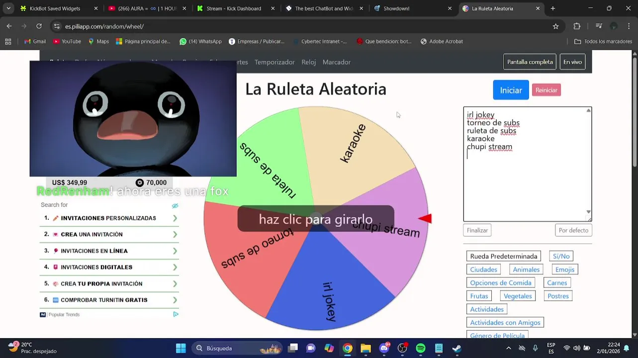This screenshot has width=638, height=358.
Task: Open Task View from the taskbar
Action: (x=293, y=348)
